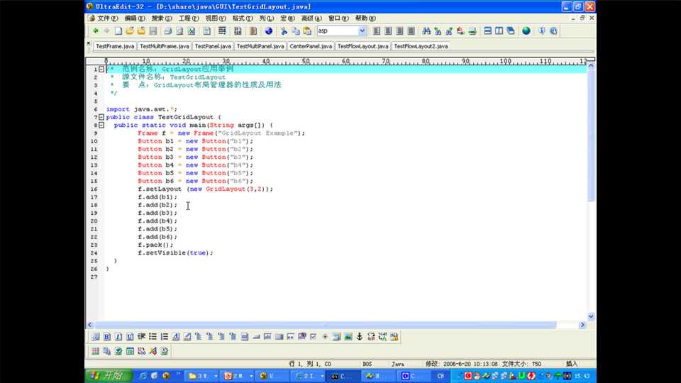Open the 编辑 (Edit) menu
The height and width of the screenshot is (383, 681).
coord(134,18)
